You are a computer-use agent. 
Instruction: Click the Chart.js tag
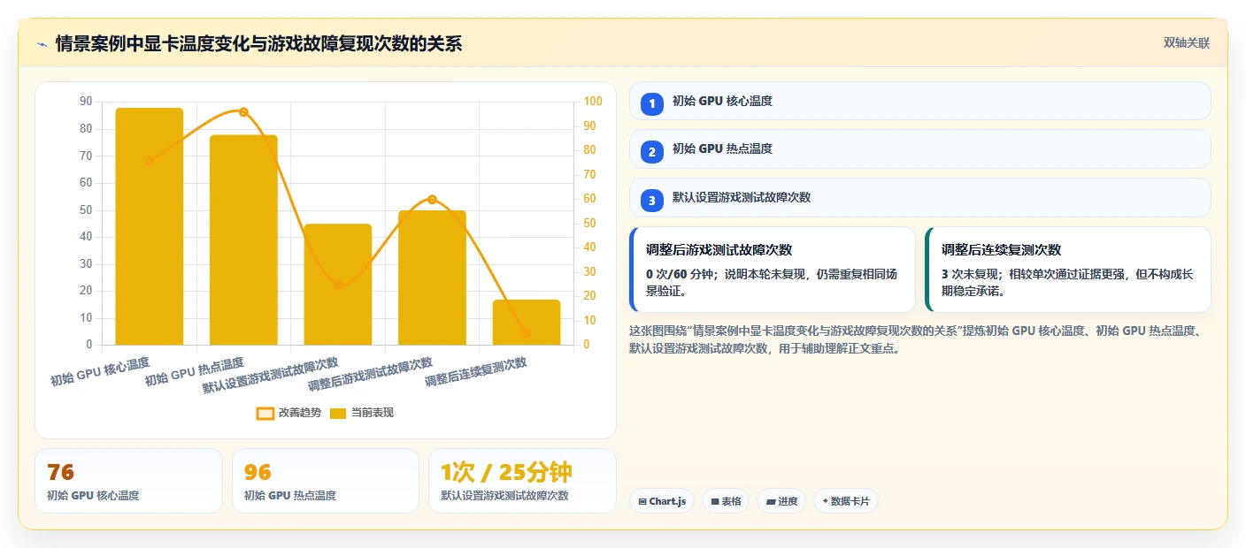click(662, 501)
